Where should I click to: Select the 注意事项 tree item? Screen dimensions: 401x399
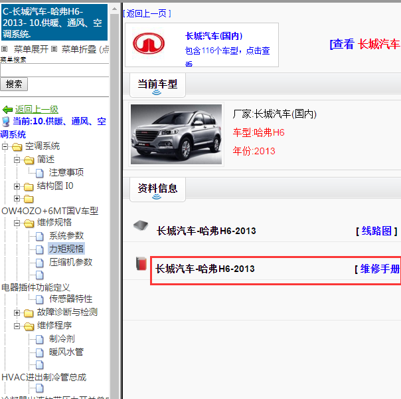[x=66, y=173]
